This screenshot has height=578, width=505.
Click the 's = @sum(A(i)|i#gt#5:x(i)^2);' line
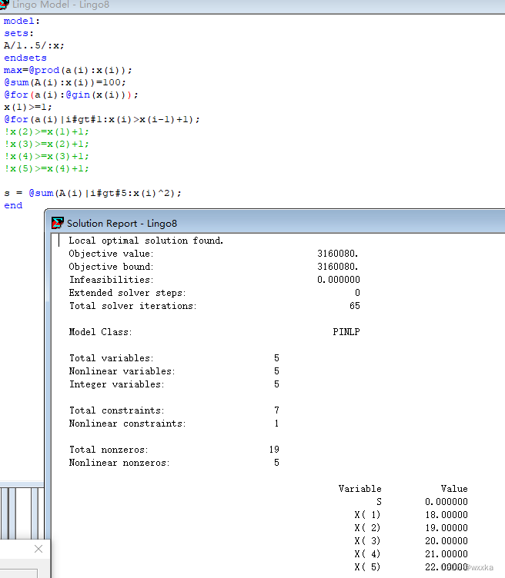click(x=92, y=193)
